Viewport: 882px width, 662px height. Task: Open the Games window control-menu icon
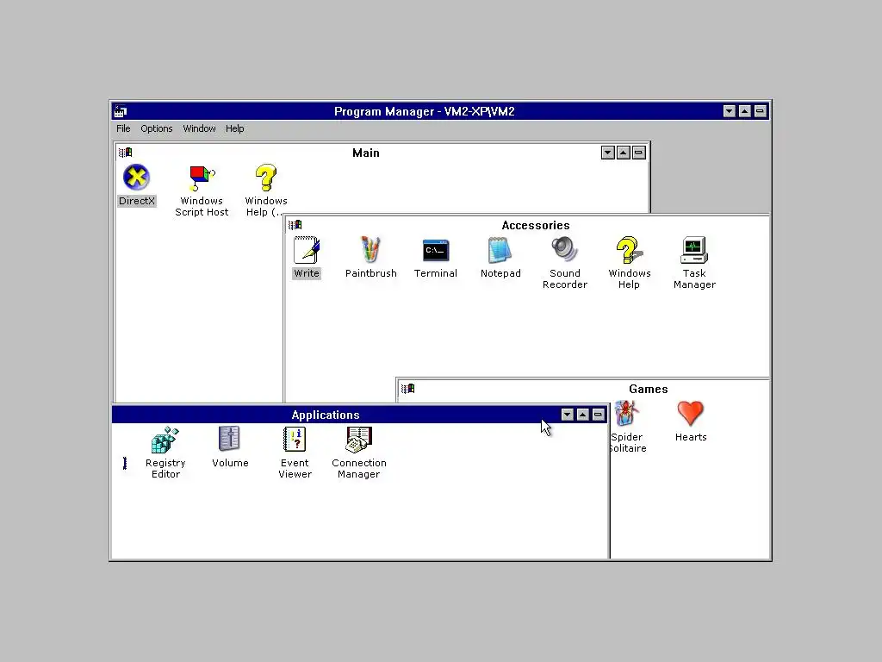click(x=407, y=389)
